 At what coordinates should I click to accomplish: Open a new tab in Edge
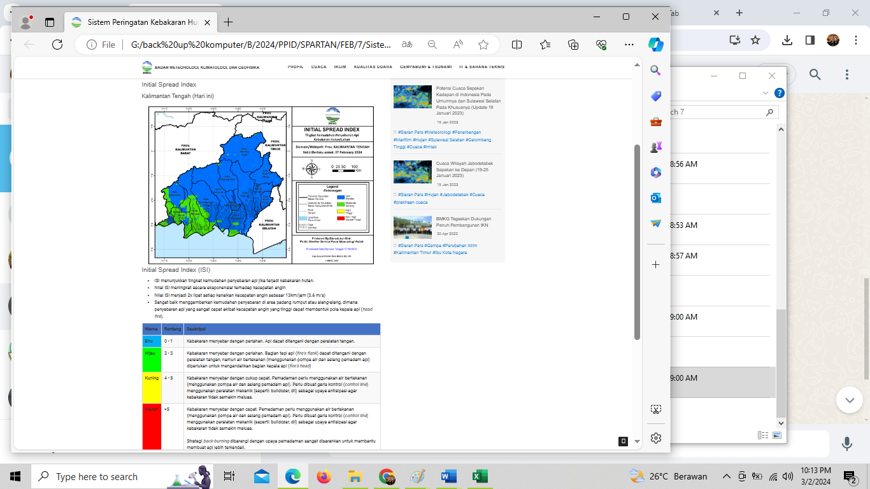(x=228, y=22)
